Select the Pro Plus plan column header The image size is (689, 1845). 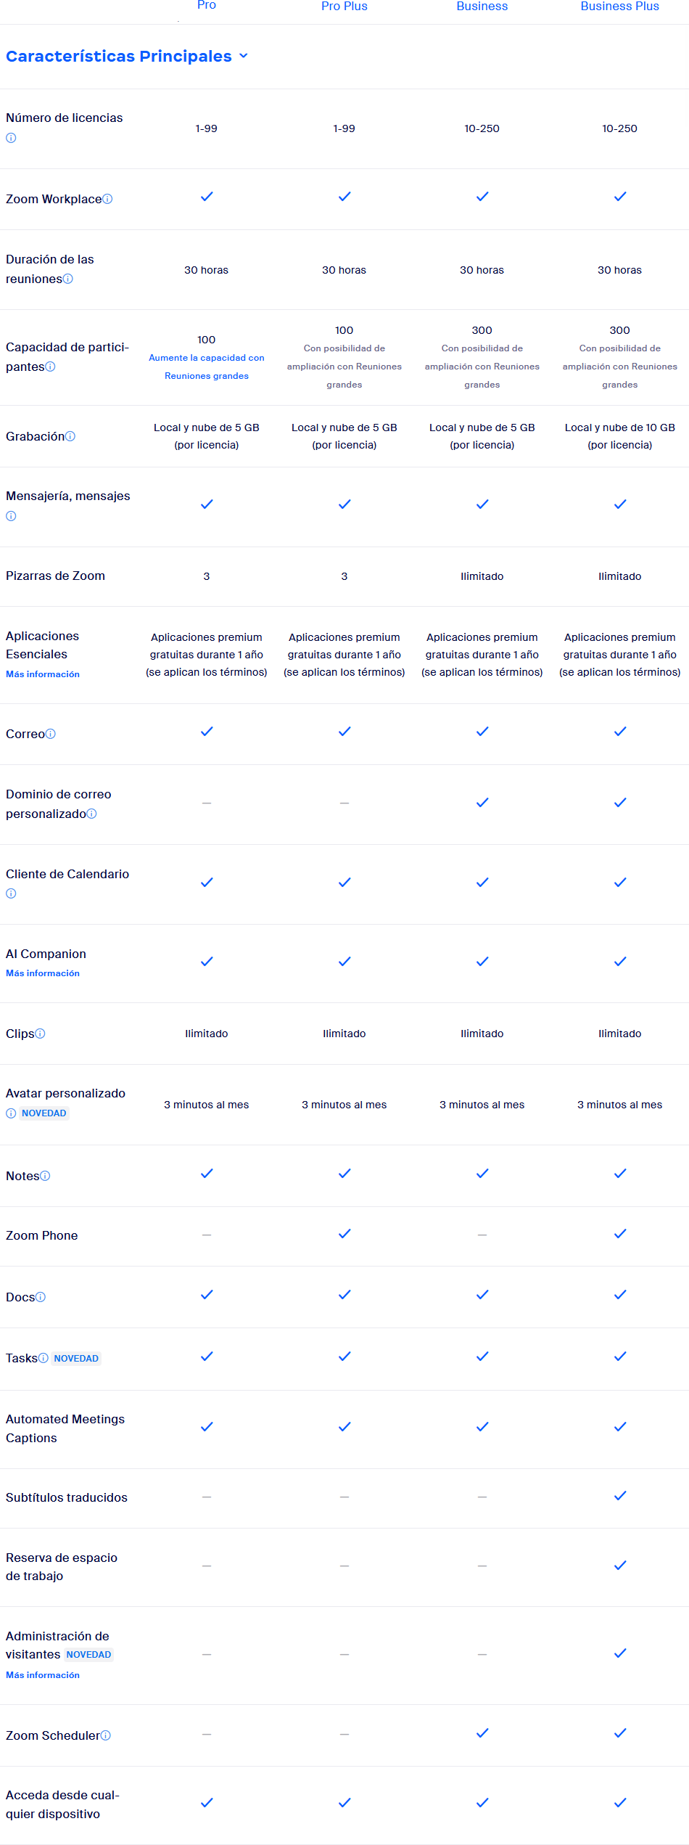pyautogui.click(x=344, y=7)
